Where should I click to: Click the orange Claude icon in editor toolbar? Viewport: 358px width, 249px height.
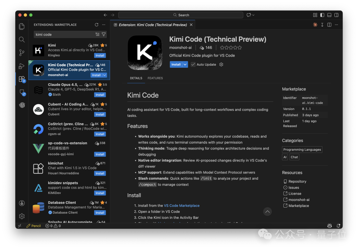pyautogui.click(x=315, y=25)
